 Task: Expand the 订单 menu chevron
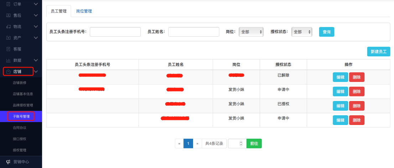coord(36,4)
